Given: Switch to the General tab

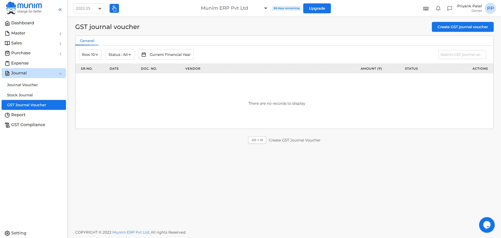Looking at the screenshot, I should click(x=87, y=41).
